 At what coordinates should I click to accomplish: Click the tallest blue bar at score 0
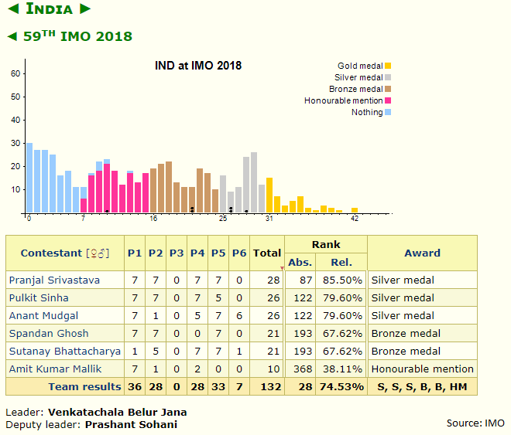(29, 178)
